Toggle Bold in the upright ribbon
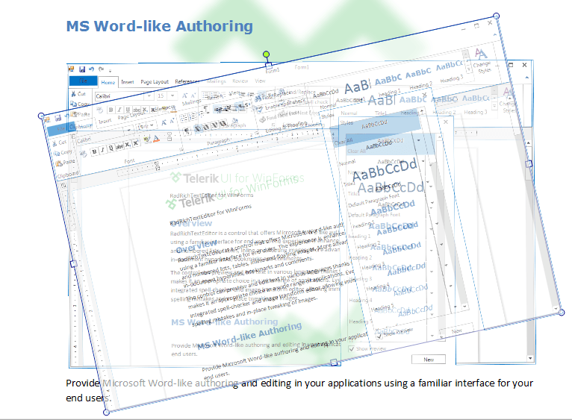572x420 pixels. click(x=111, y=110)
